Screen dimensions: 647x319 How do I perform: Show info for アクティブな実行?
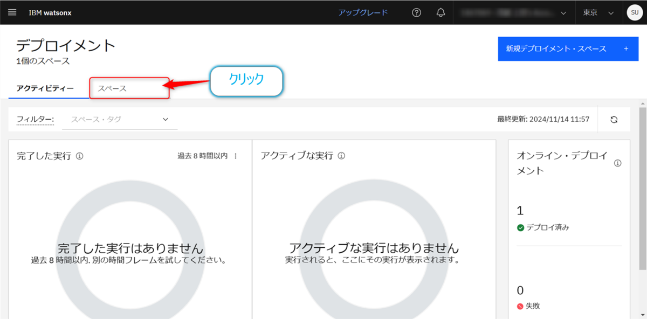point(341,156)
